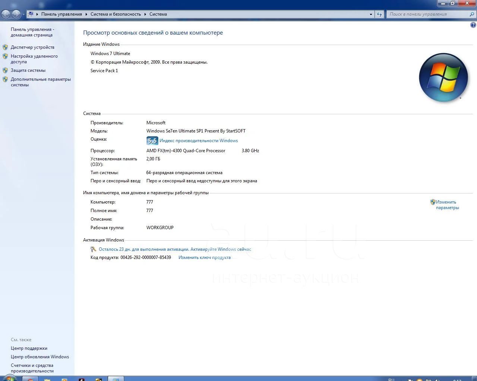The image size is (477, 381).
Task: Open Центр обновления Windows link
Action: click(40, 357)
